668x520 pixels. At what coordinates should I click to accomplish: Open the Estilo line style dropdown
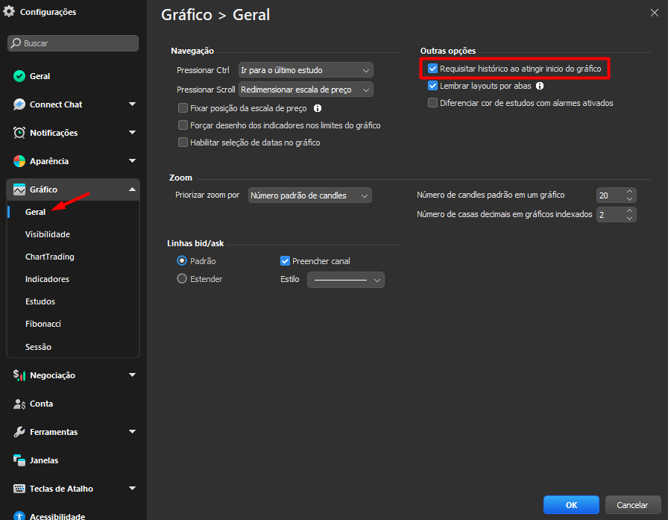(x=345, y=280)
